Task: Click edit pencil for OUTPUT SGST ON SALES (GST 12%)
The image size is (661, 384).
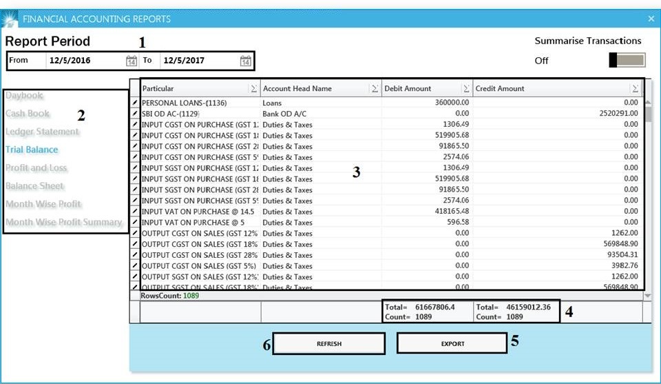Action: (x=135, y=277)
